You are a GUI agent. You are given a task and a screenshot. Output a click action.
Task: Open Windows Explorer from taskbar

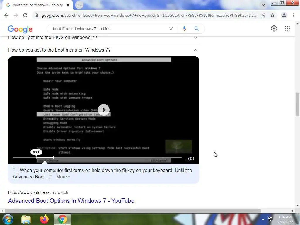tap(26, 219)
